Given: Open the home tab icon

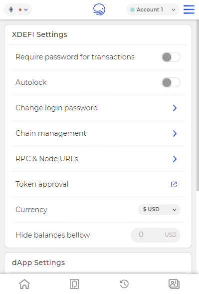Looking at the screenshot, I should pos(24,284).
